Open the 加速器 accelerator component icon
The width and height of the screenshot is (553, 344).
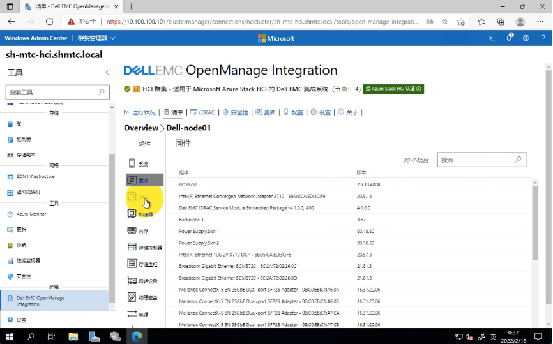coord(132,213)
